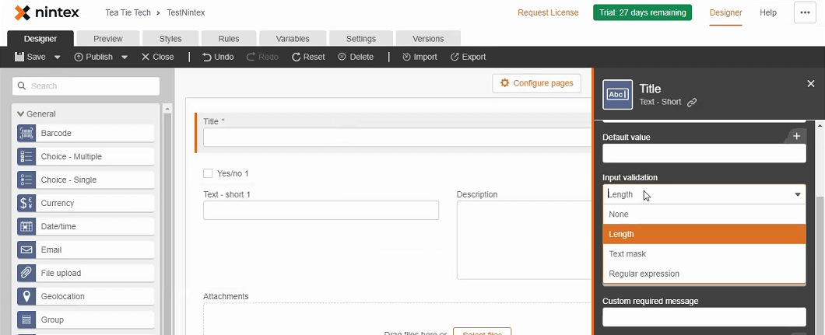Viewport: 825px width, 335px height.
Task: Click the TestNintex breadcrumb text
Action: point(186,12)
